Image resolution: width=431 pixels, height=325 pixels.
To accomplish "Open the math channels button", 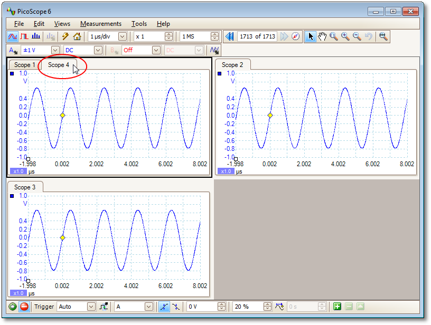I will click(214, 51).
